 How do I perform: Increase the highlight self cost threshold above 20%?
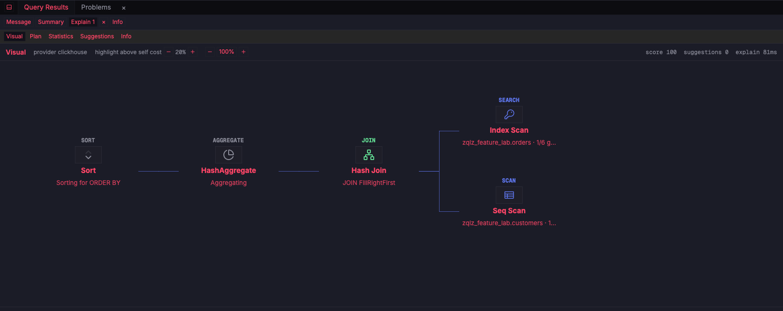[193, 52]
